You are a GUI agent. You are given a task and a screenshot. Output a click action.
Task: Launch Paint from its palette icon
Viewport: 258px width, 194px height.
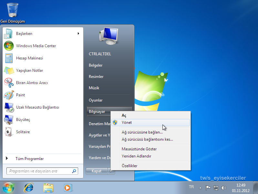(x=9, y=95)
